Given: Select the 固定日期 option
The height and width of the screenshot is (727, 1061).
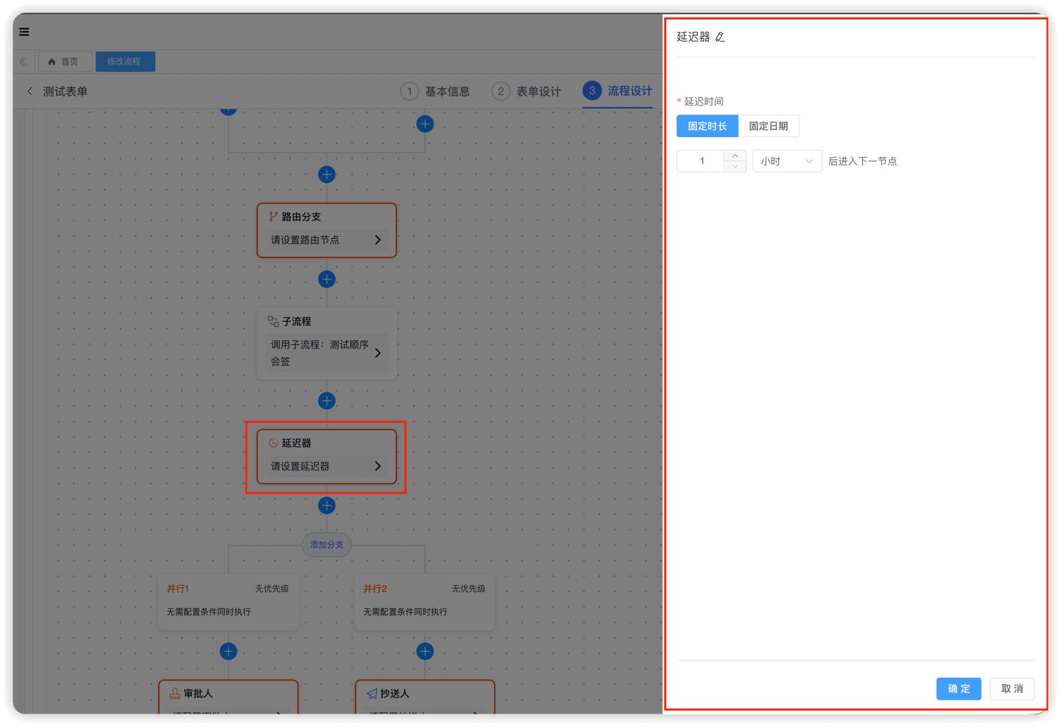Looking at the screenshot, I should [x=768, y=126].
